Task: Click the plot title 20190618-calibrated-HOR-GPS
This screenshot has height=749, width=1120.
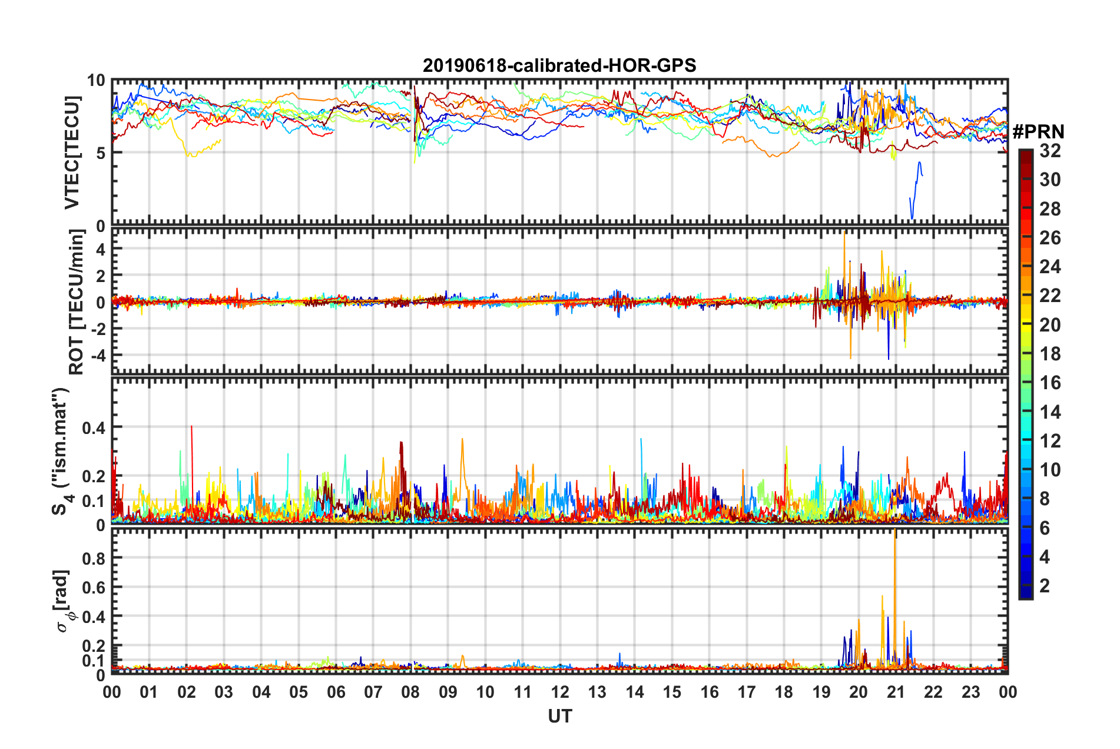Action: [x=559, y=65]
